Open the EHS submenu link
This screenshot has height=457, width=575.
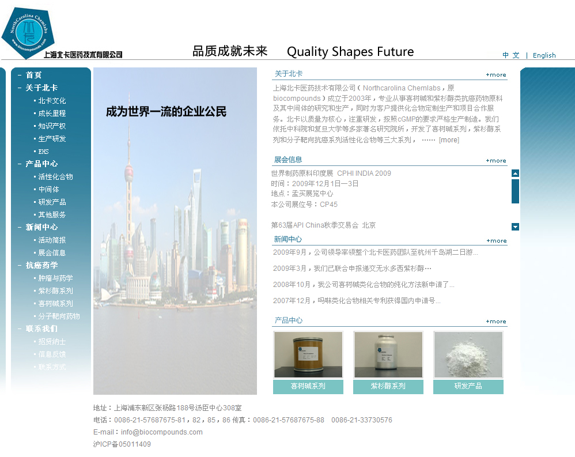click(43, 152)
